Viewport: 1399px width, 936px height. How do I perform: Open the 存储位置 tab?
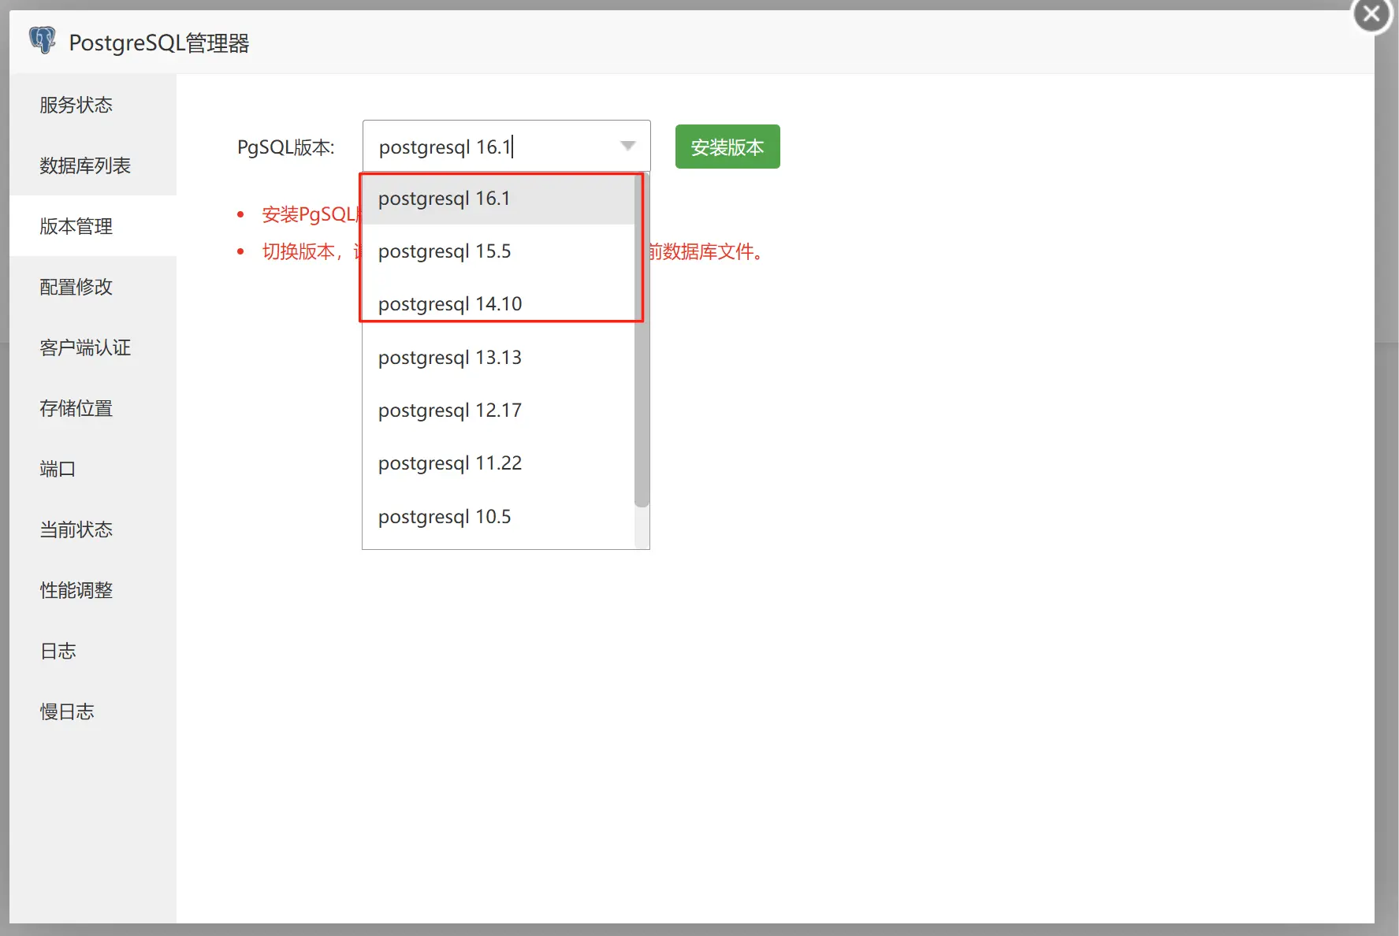pos(93,408)
